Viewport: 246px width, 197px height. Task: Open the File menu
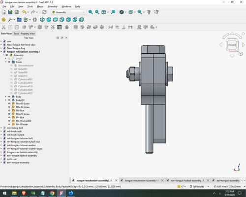click(x=4, y=6)
